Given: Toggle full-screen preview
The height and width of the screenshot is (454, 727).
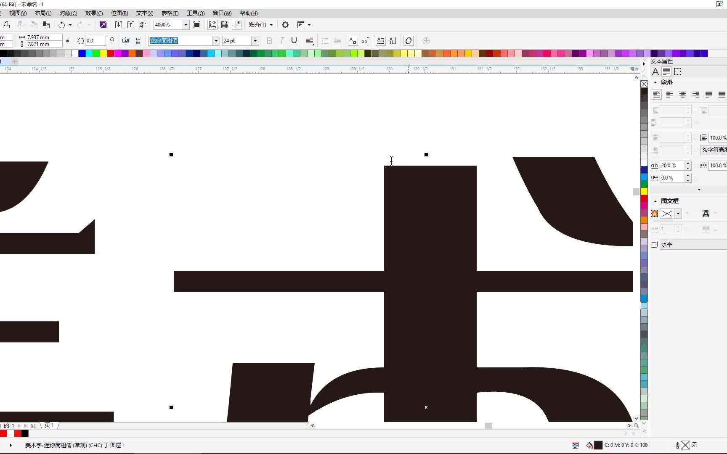Looking at the screenshot, I should [x=196, y=25].
